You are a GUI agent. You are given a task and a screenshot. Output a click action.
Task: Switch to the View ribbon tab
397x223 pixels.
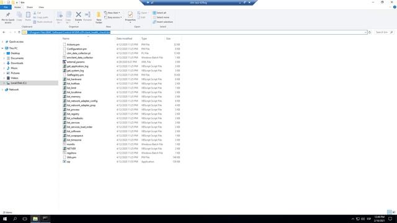click(41, 7)
